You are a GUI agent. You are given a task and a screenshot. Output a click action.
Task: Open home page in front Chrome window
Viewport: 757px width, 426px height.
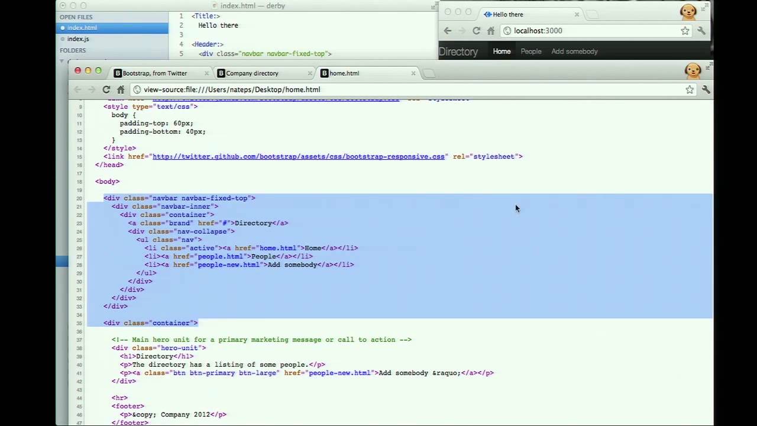[x=121, y=89]
